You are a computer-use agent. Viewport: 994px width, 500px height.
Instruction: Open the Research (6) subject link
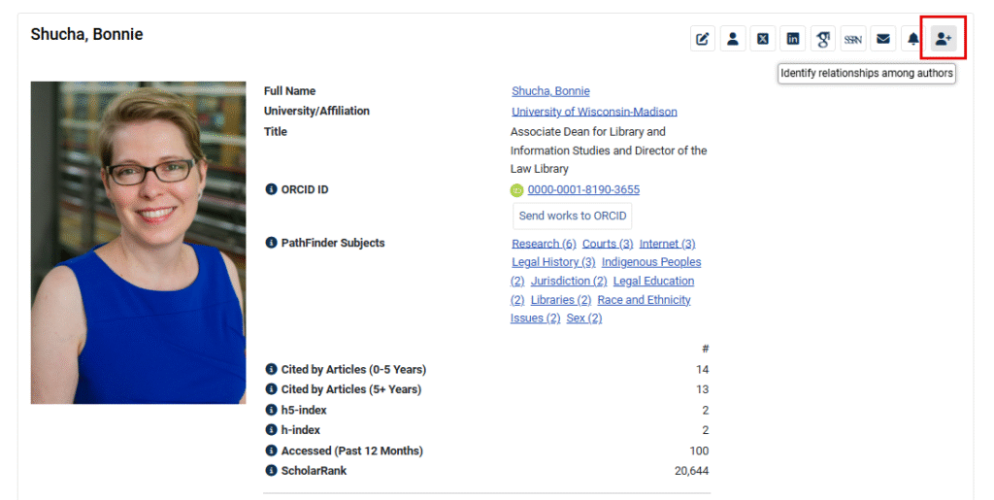pos(544,244)
